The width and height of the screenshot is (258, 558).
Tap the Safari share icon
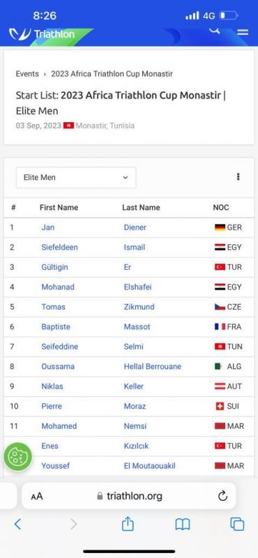pos(128,524)
